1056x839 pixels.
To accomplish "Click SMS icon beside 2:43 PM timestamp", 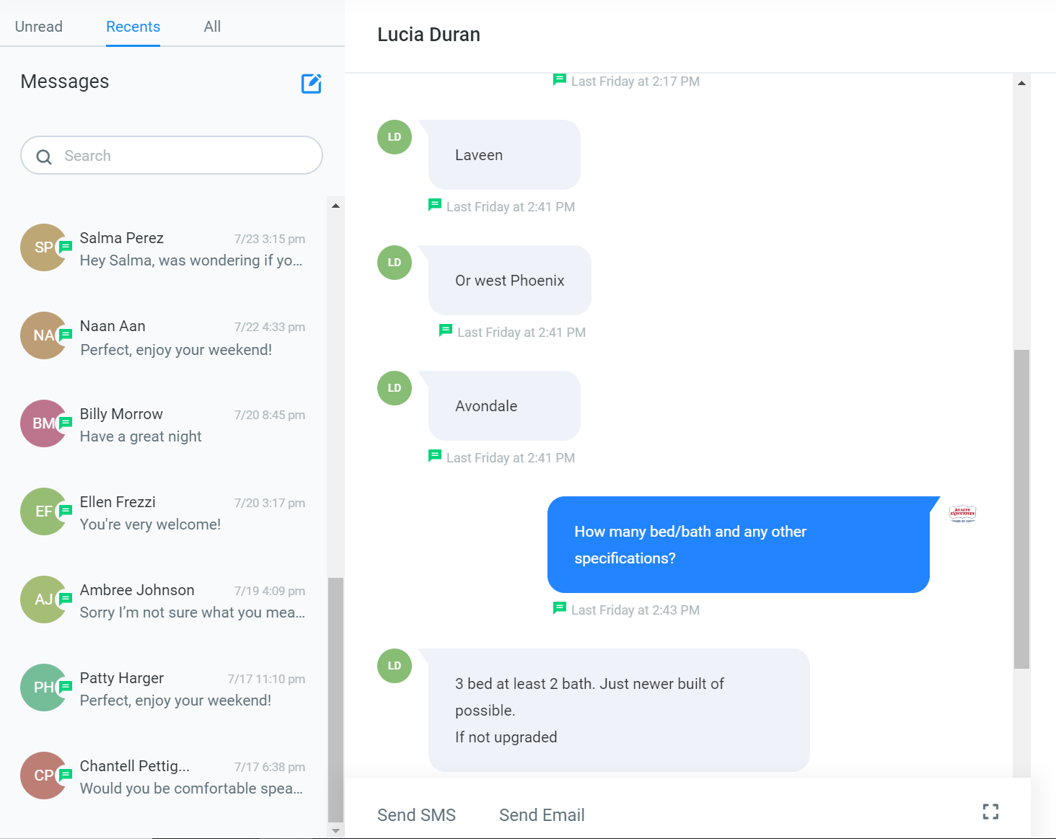I will click(559, 608).
